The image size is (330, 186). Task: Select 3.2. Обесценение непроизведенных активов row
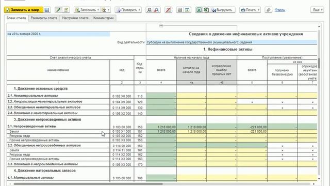coord(44,145)
